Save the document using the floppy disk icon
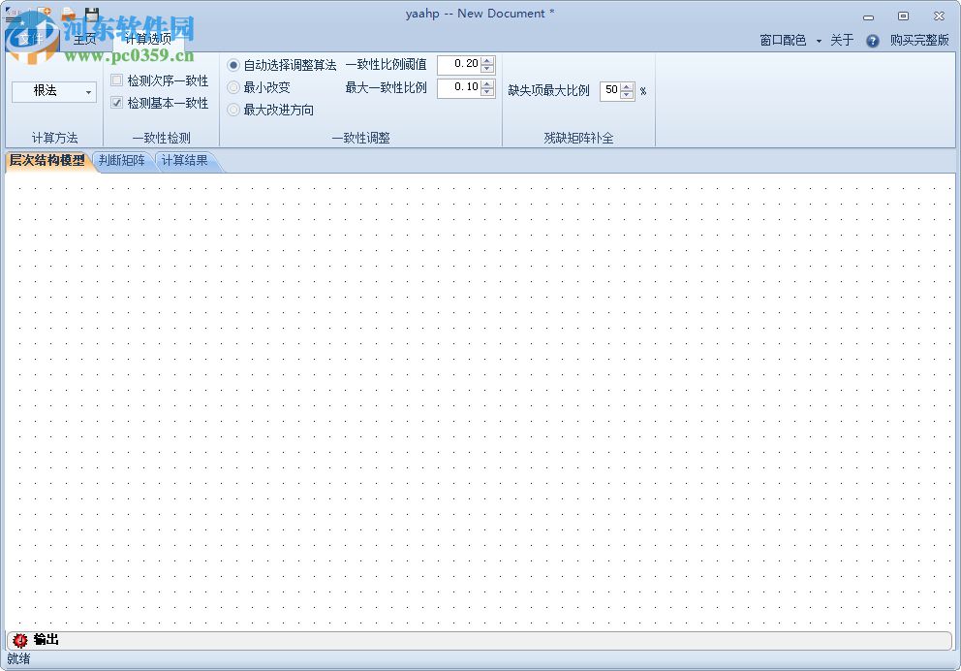This screenshot has width=961, height=671. [x=92, y=13]
